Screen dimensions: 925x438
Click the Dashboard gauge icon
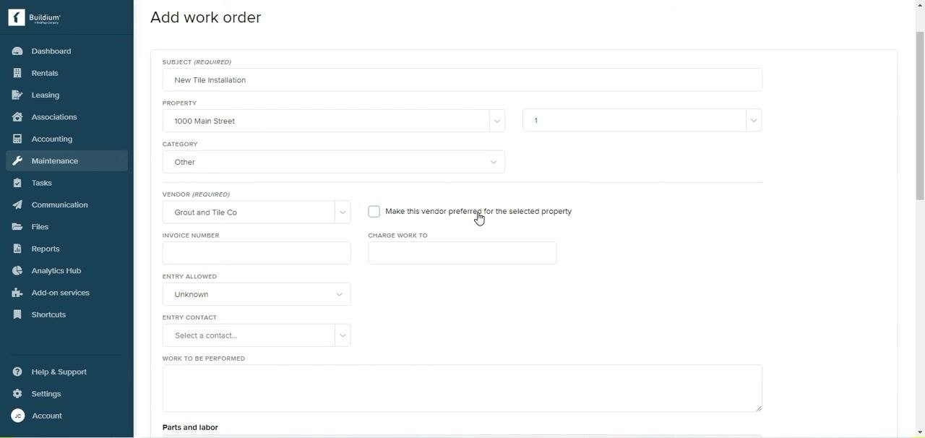[x=17, y=51]
